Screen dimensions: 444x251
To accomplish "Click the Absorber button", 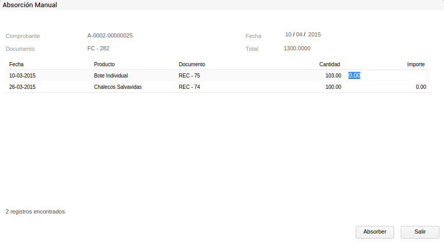I will (x=375, y=232).
